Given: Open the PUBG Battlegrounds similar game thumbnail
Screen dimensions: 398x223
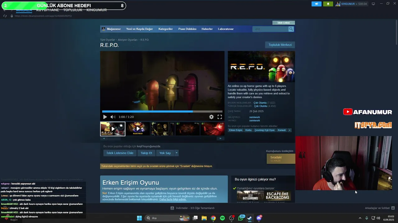Looking at the screenshot, I should [250, 196].
